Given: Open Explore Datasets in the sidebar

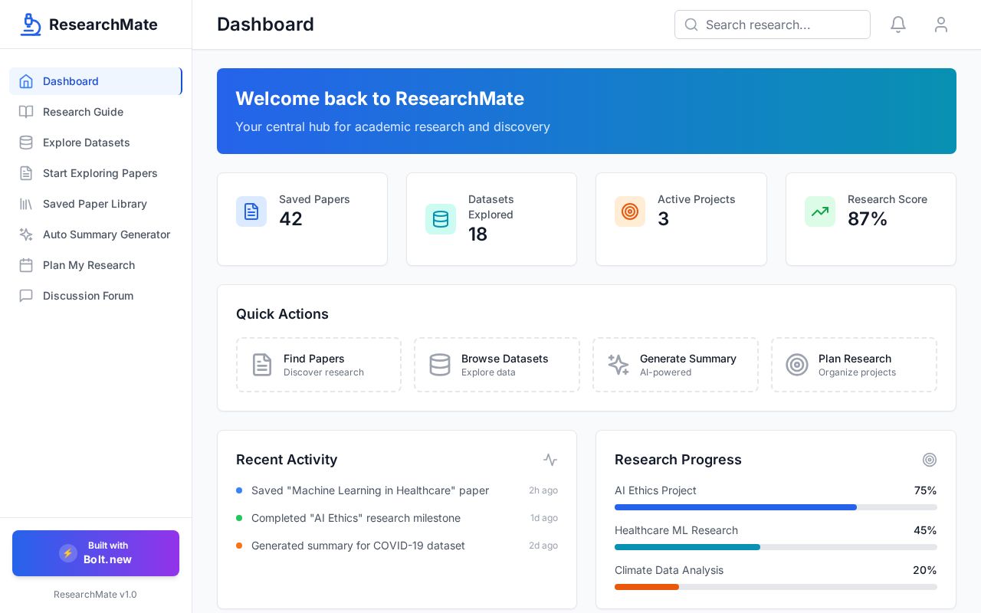Looking at the screenshot, I should coord(96,143).
